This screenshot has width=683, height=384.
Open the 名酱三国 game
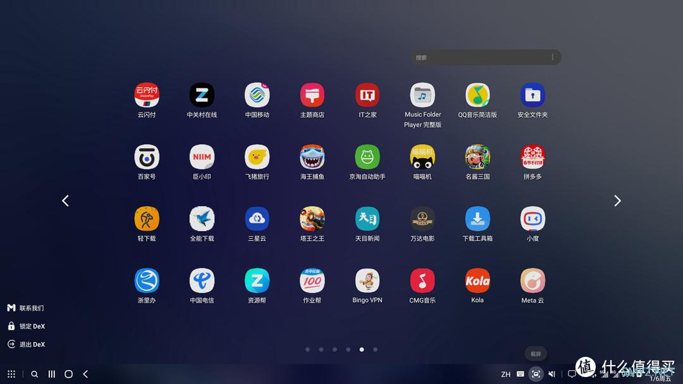pyautogui.click(x=477, y=157)
